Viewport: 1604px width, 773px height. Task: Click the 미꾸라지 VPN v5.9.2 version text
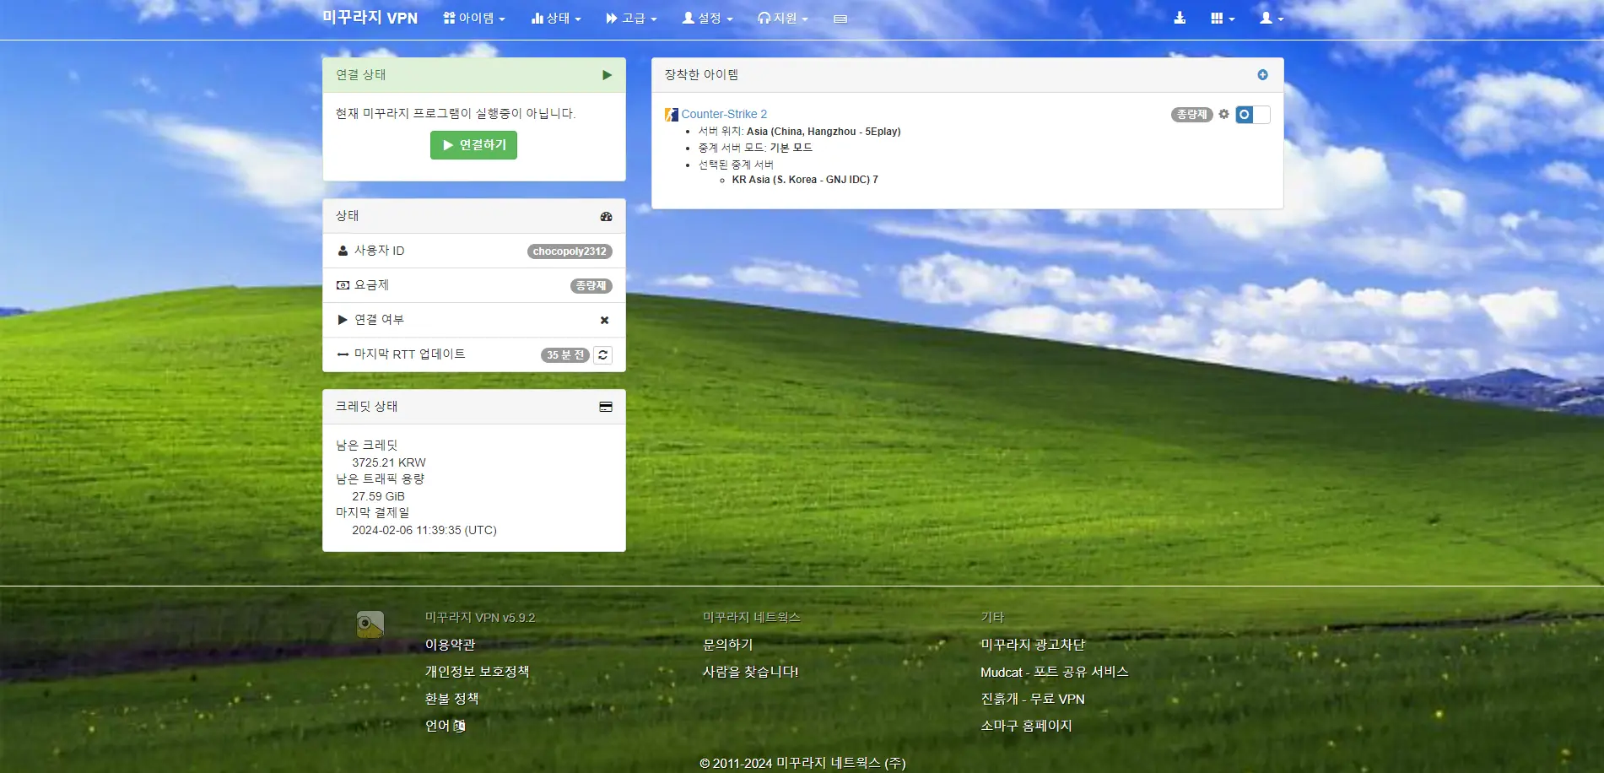(480, 618)
